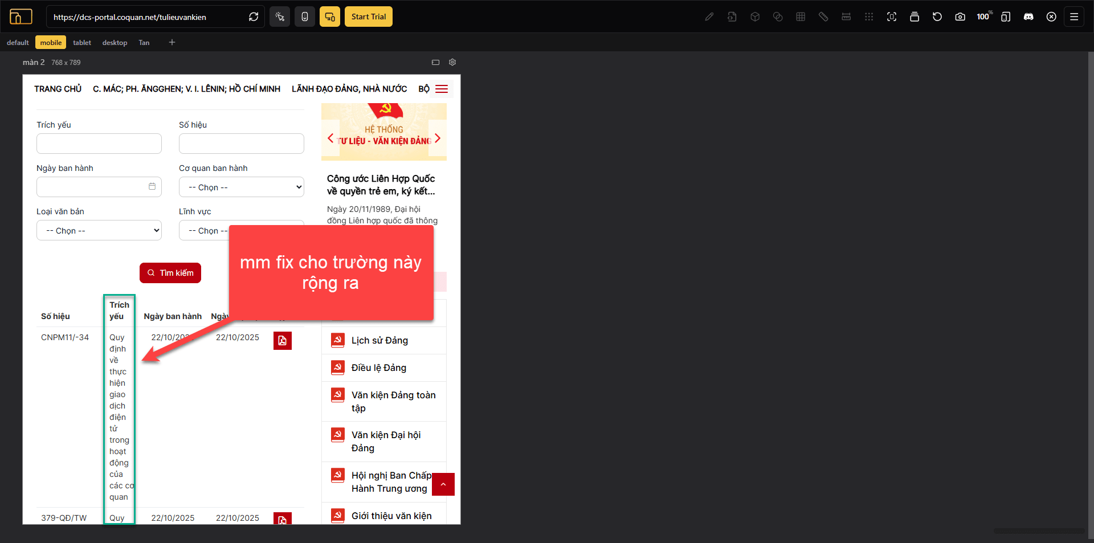Click the screenshot camera icon in toolbar
The height and width of the screenshot is (543, 1094).
tap(960, 17)
